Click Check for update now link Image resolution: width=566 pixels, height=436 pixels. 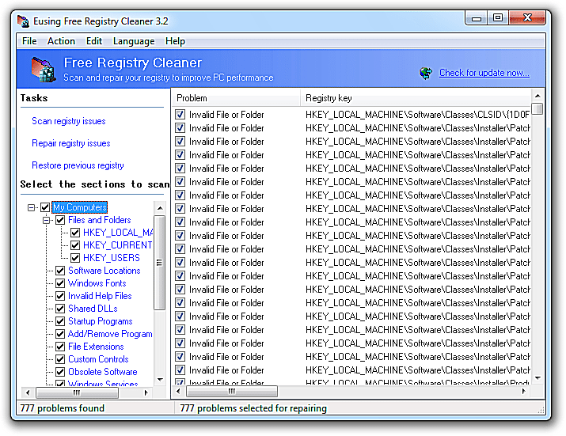click(x=484, y=73)
